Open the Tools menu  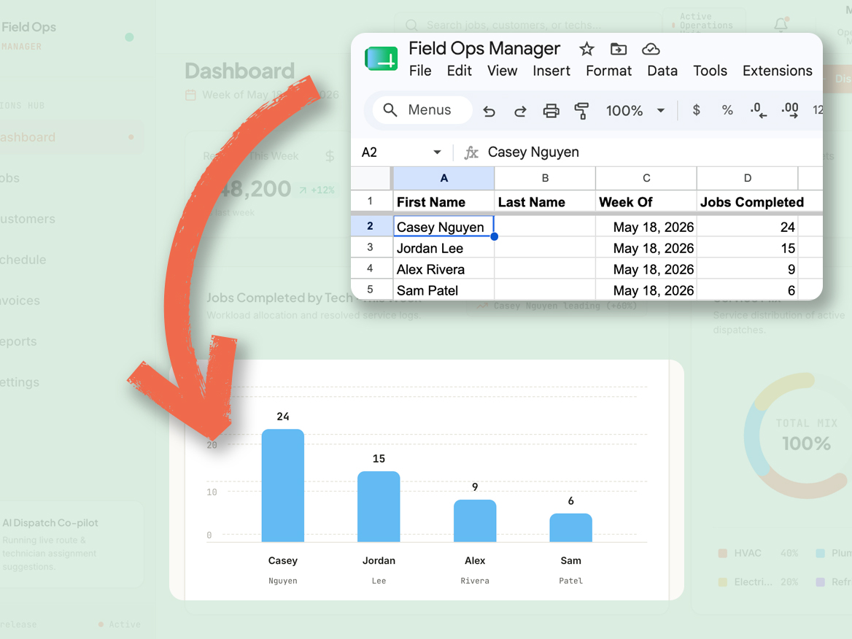(710, 71)
